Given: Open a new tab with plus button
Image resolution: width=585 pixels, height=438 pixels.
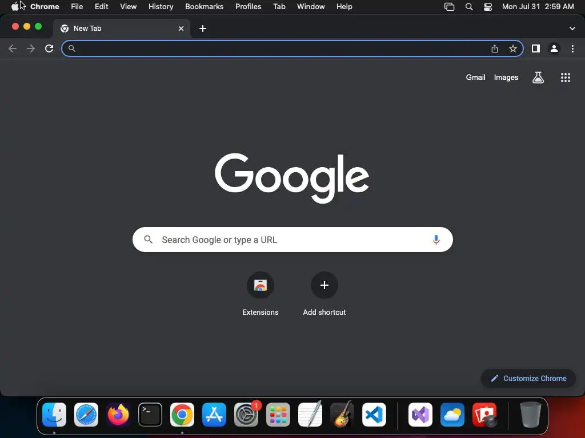Looking at the screenshot, I should tap(203, 29).
